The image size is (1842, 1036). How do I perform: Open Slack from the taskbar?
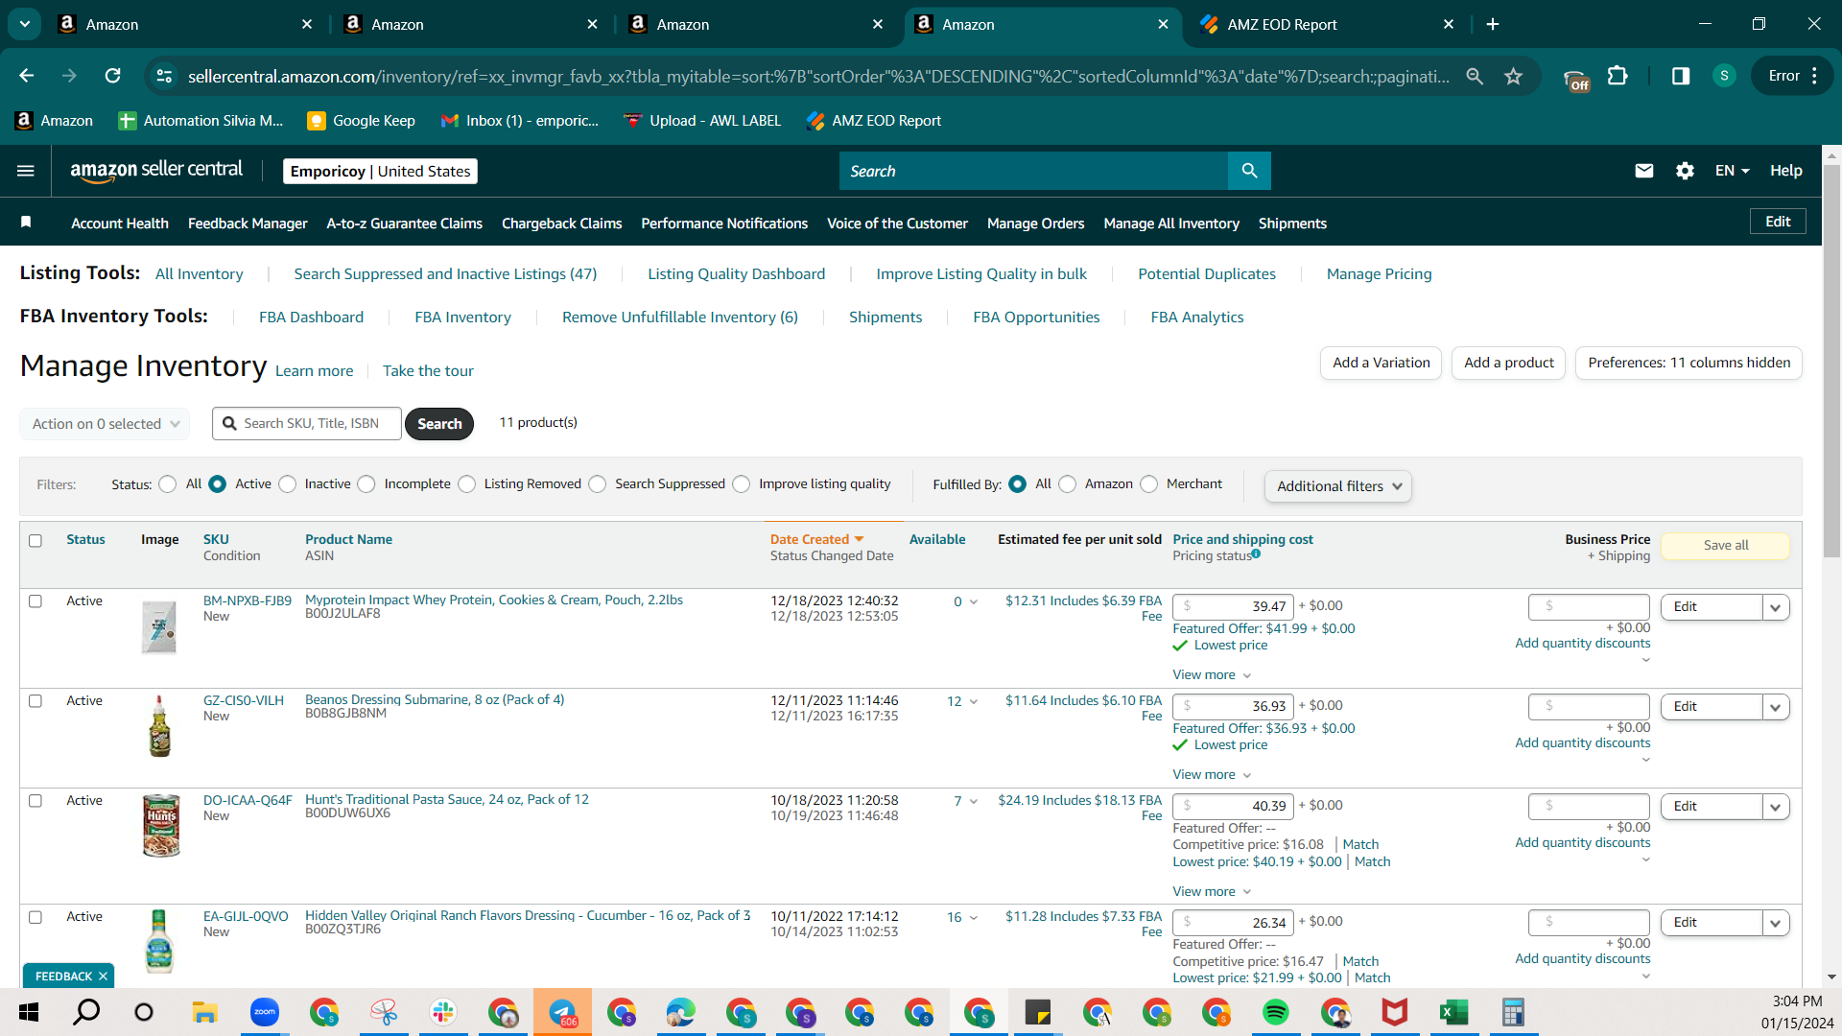tap(443, 1012)
